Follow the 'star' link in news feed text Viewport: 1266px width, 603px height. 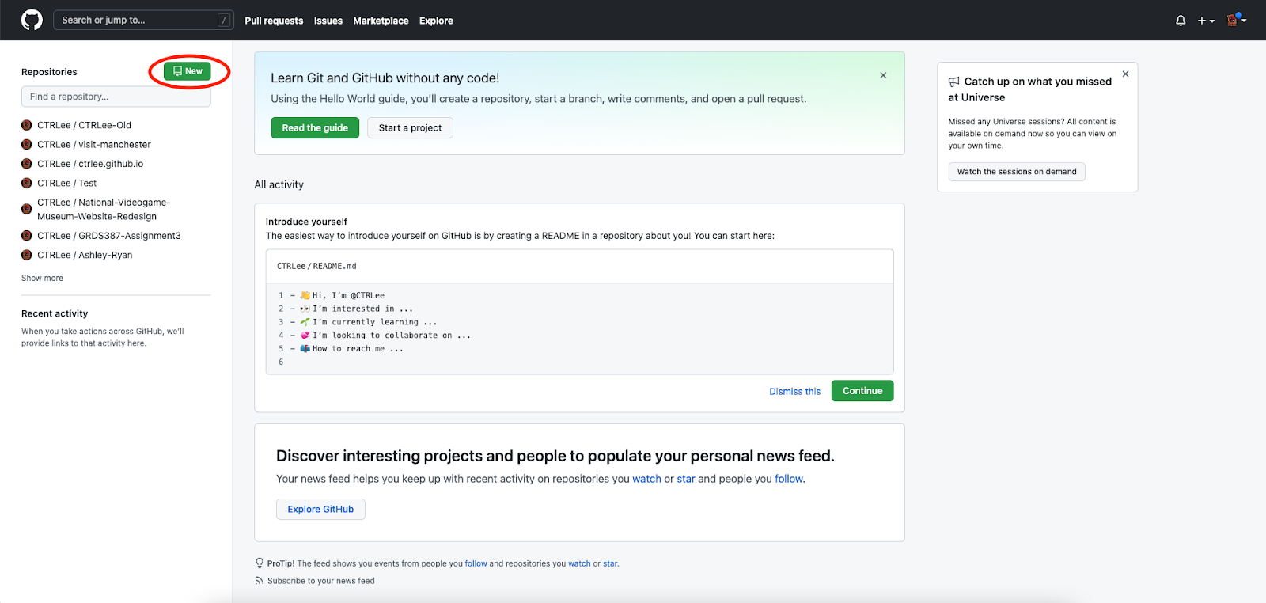[686, 479]
